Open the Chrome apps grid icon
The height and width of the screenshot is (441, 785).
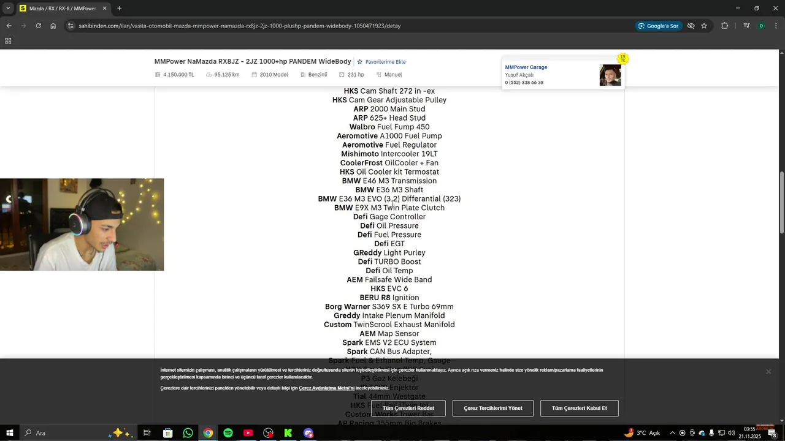coord(8,41)
